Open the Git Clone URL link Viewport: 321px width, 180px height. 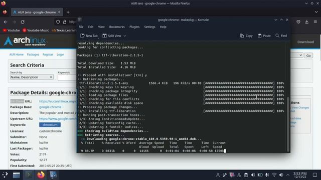coord(58,101)
